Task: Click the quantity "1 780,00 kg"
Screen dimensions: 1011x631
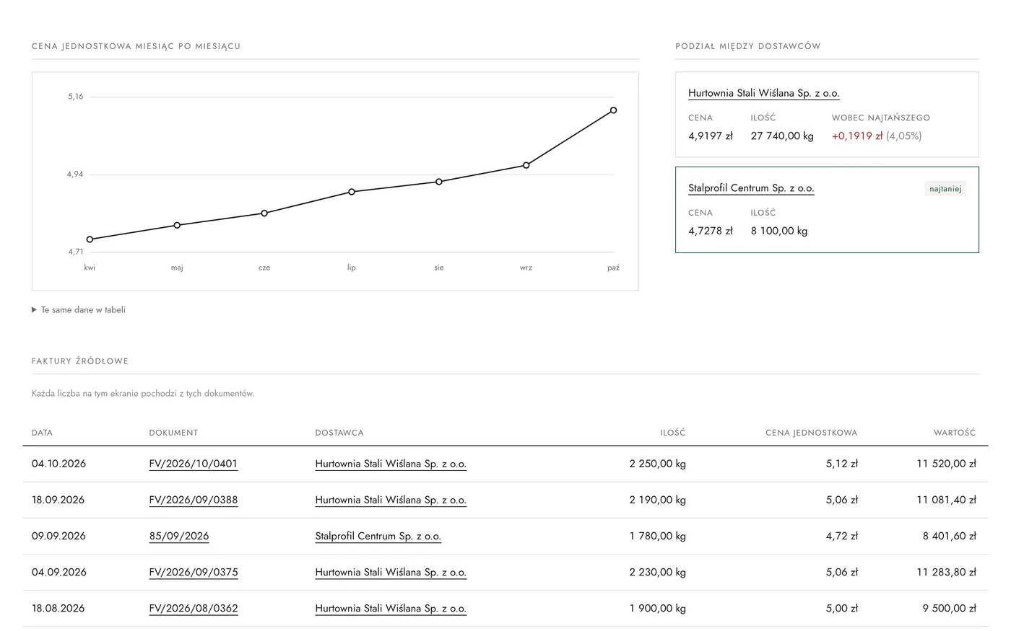Action: [x=658, y=536]
